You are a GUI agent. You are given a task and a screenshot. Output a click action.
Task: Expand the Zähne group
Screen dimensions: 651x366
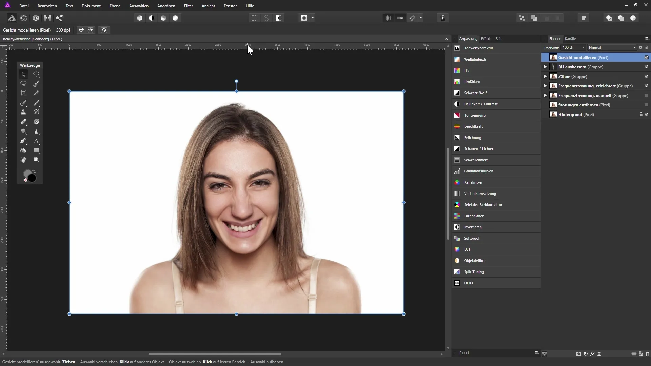point(545,77)
